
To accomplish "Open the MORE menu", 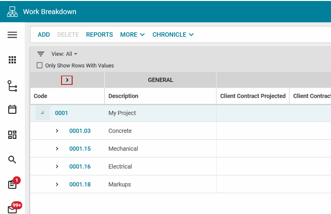I will [132, 35].
